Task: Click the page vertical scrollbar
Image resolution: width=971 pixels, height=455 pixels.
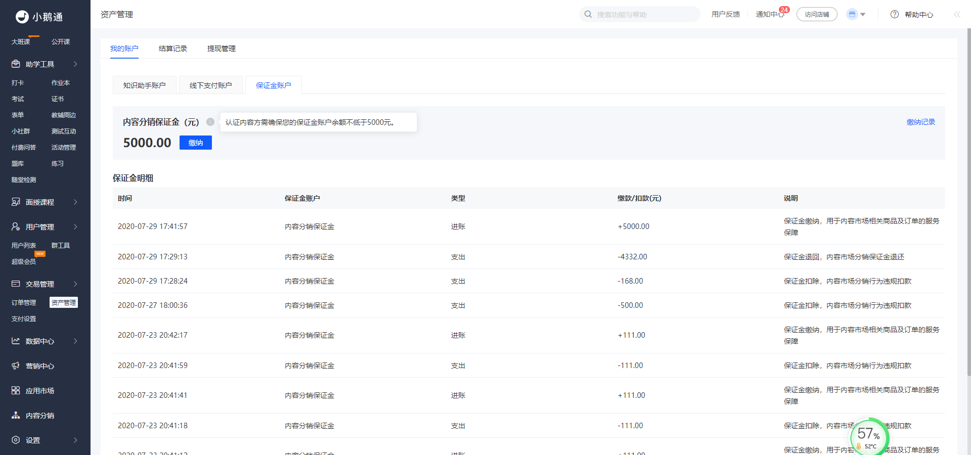Action: tap(968, 202)
